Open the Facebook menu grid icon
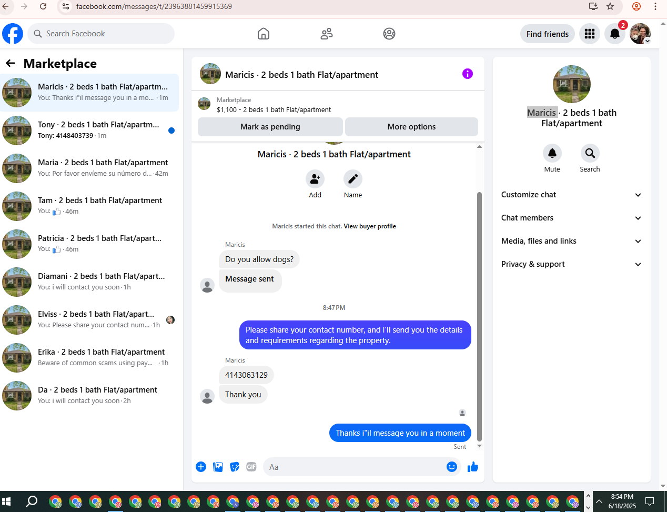The image size is (667, 512). tap(590, 34)
